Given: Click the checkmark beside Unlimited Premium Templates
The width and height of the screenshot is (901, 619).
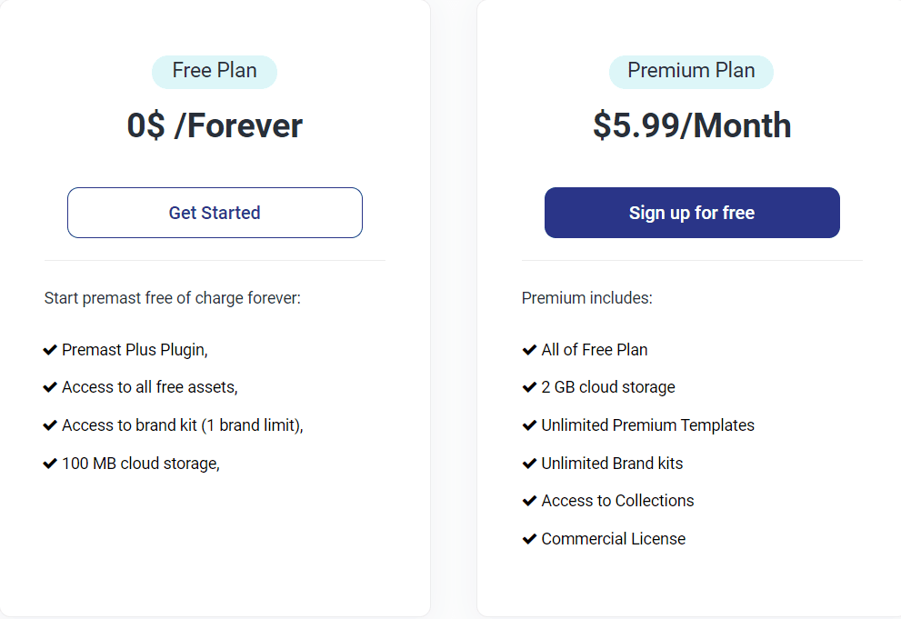Looking at the screenshot, I should 528,424.
